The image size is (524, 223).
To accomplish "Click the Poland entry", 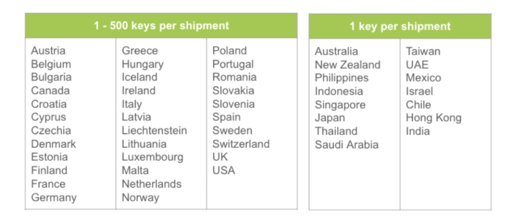I will click(x=229, y=51).
